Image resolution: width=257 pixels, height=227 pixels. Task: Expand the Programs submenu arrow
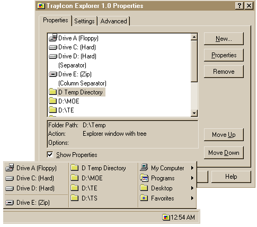point(192,178)
